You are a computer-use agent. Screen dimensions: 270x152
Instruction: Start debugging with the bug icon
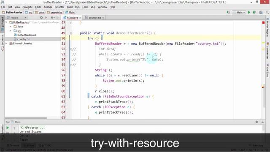click(254, 12)
